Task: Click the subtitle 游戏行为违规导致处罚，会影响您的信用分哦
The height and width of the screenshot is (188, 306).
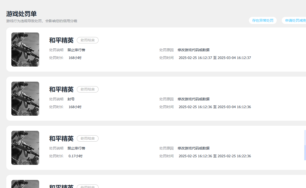Action: (x=42, y=21)
